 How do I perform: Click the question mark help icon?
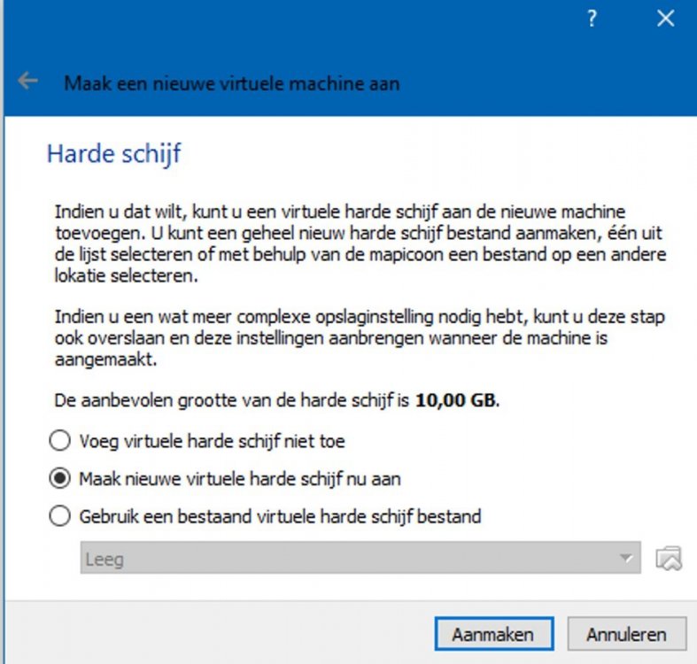pyautogui.click(x=592, y=19)
